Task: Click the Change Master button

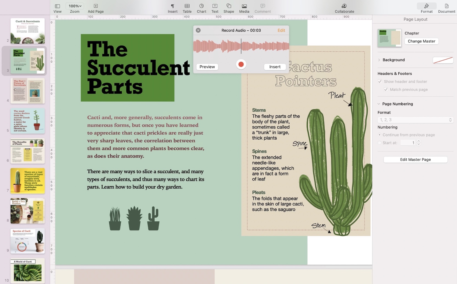Action: [x=421, y=41]
